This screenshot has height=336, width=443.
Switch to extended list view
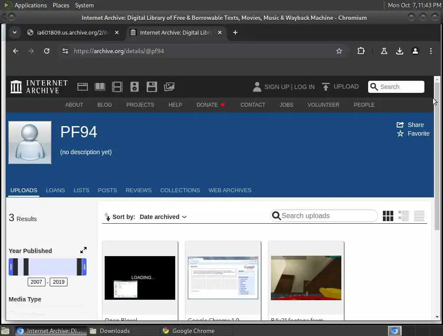404,216
